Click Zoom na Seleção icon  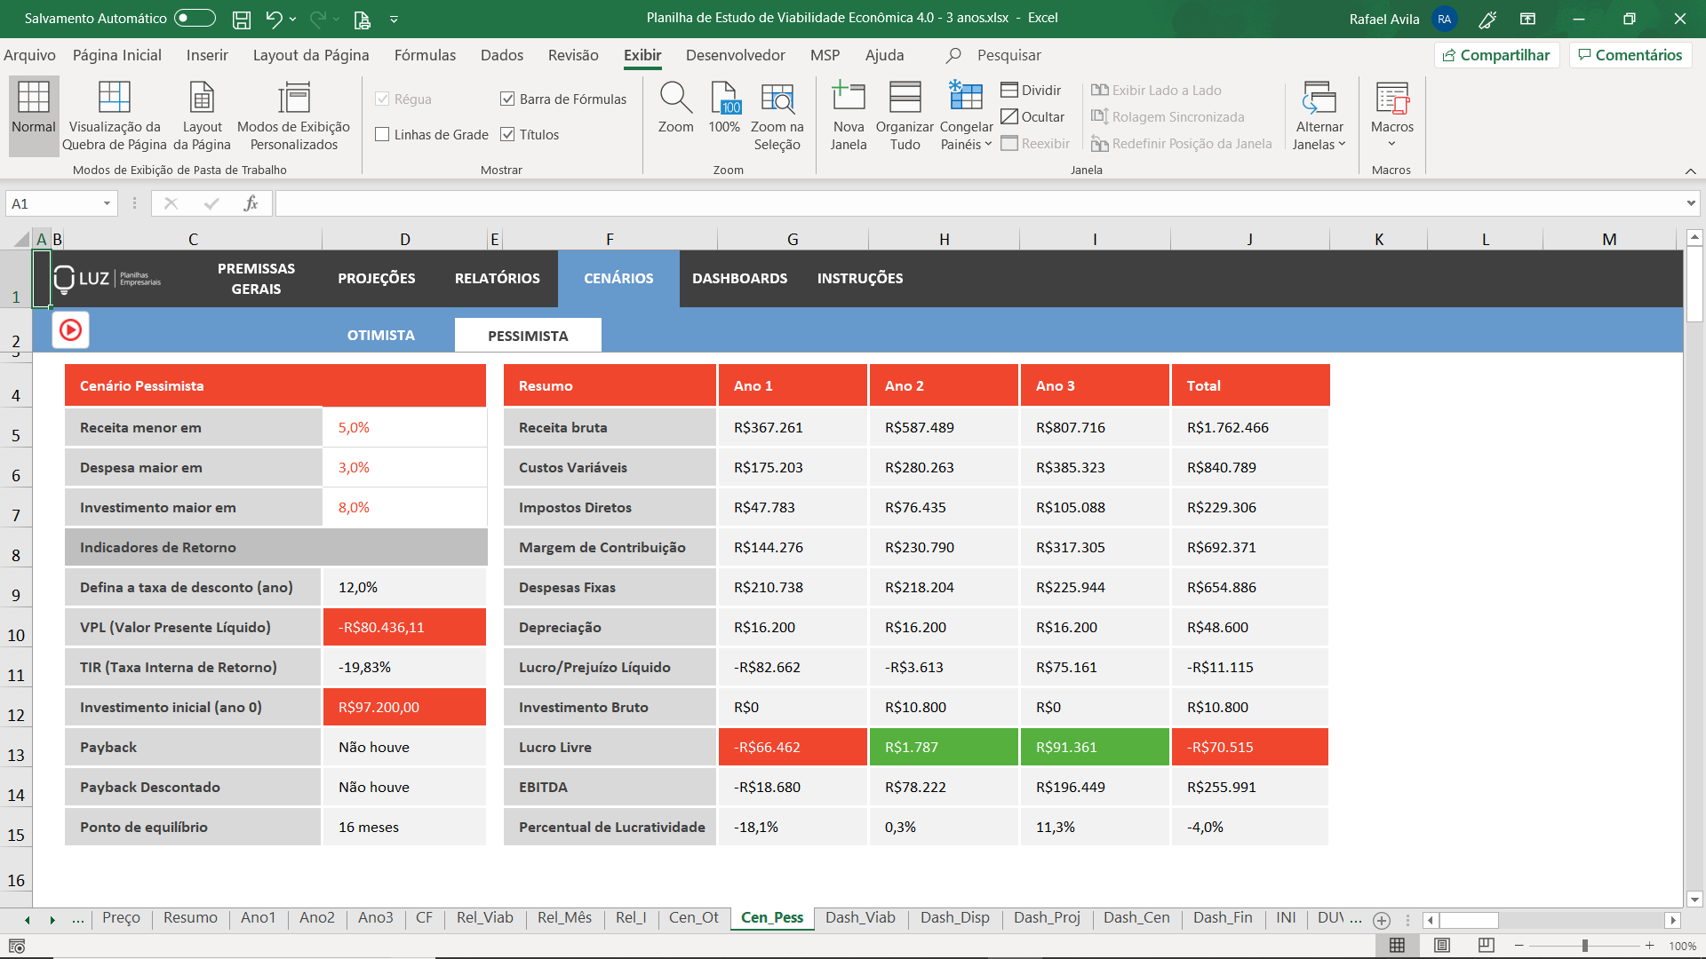pyautogui.click(x=777, y=98)
